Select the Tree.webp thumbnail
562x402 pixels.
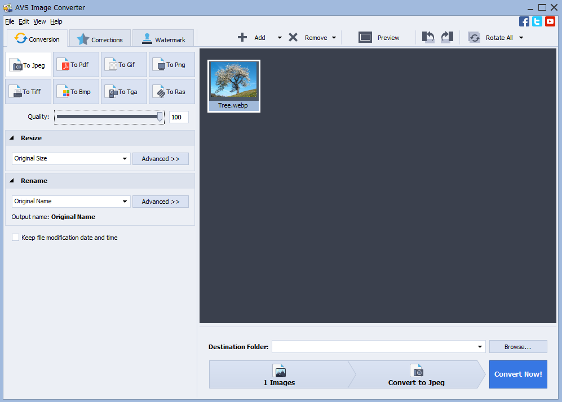234,86
